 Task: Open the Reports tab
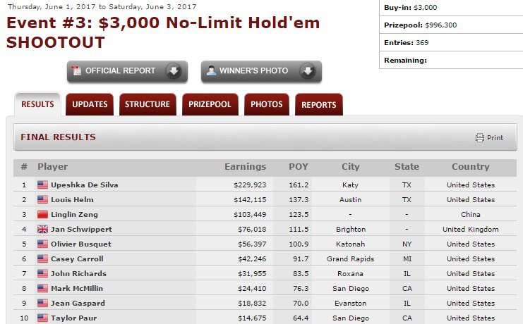click(318, 105)
